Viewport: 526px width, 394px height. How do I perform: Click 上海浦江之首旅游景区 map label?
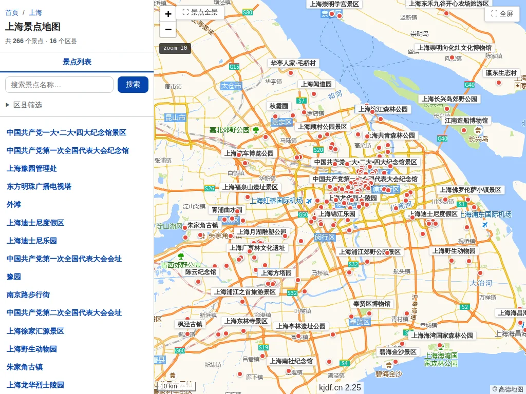coord(245,292)
